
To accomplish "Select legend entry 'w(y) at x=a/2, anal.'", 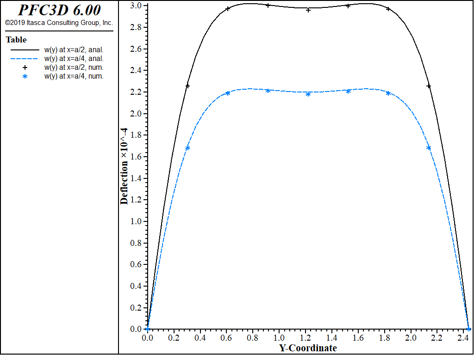I will tap(75, 50).
